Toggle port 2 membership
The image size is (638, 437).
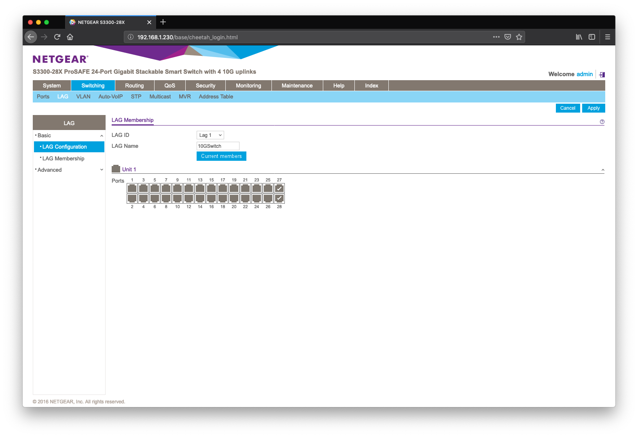[132, 198]
